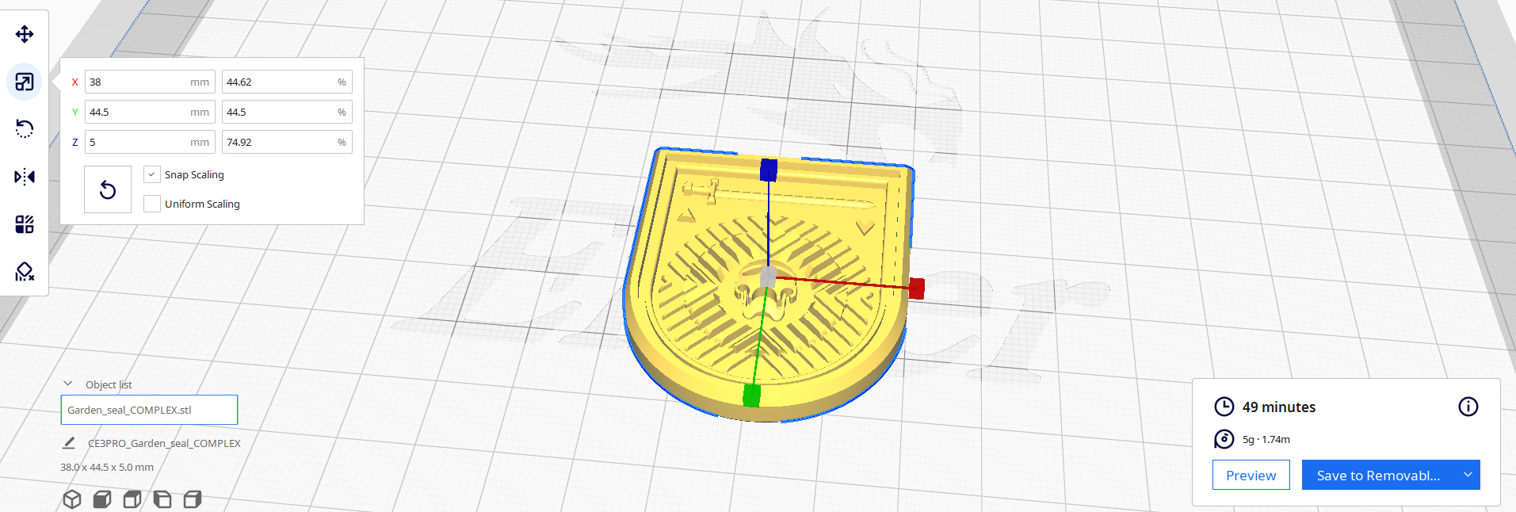The image size is (1516, 512).
Task: Select Garden_seal_COMPLEX.stl in object list
Action: [x=149, y=410]
